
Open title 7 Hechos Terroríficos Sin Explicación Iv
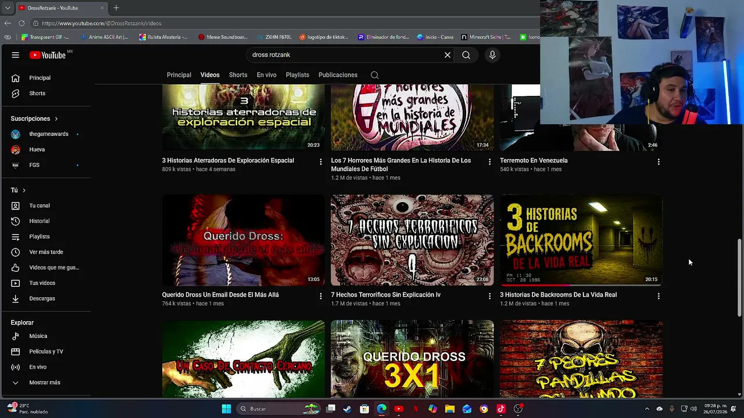[x=385, y=295]
